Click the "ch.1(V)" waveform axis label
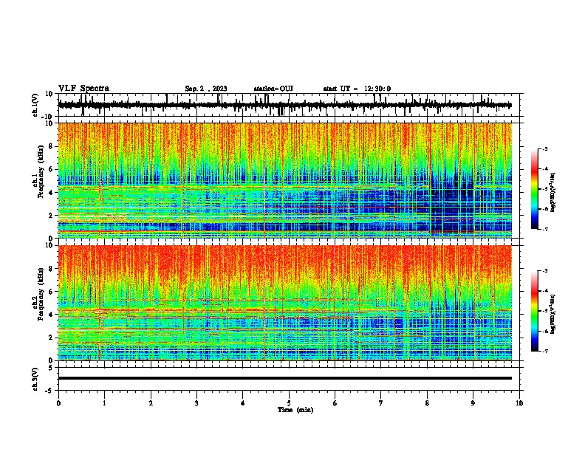The height and width of the screenshot is (452, 585). pyautogui.click(x=35, y=105)
